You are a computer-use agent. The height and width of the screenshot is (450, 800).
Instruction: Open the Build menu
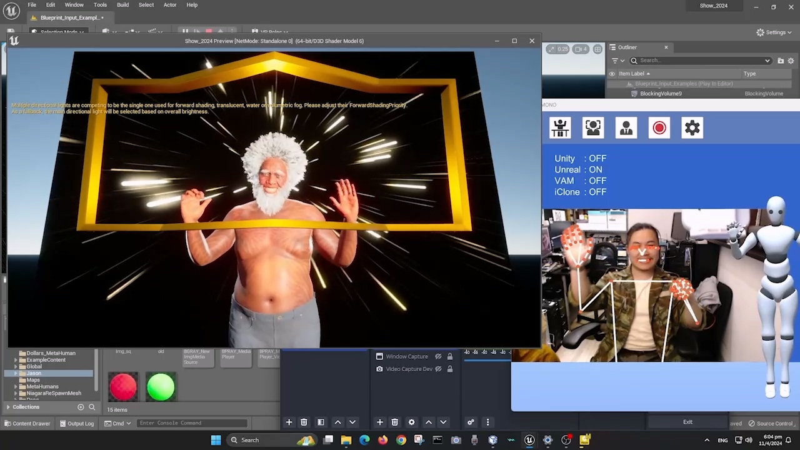click(122, 5)
